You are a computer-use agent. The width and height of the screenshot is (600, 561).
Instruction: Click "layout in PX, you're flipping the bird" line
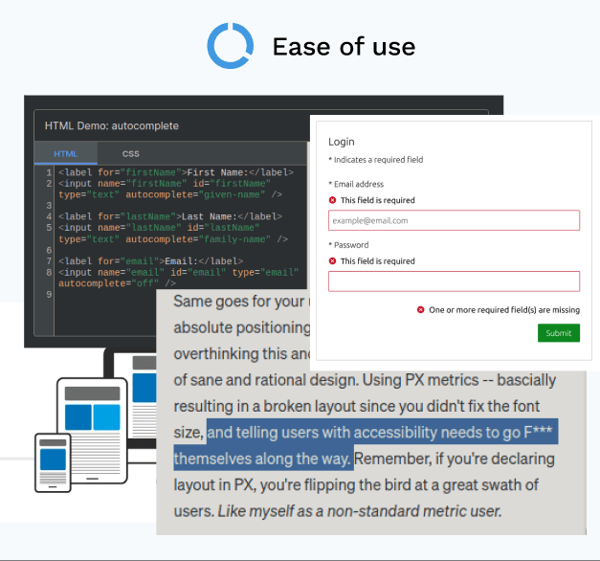click(x=356, y=484)
